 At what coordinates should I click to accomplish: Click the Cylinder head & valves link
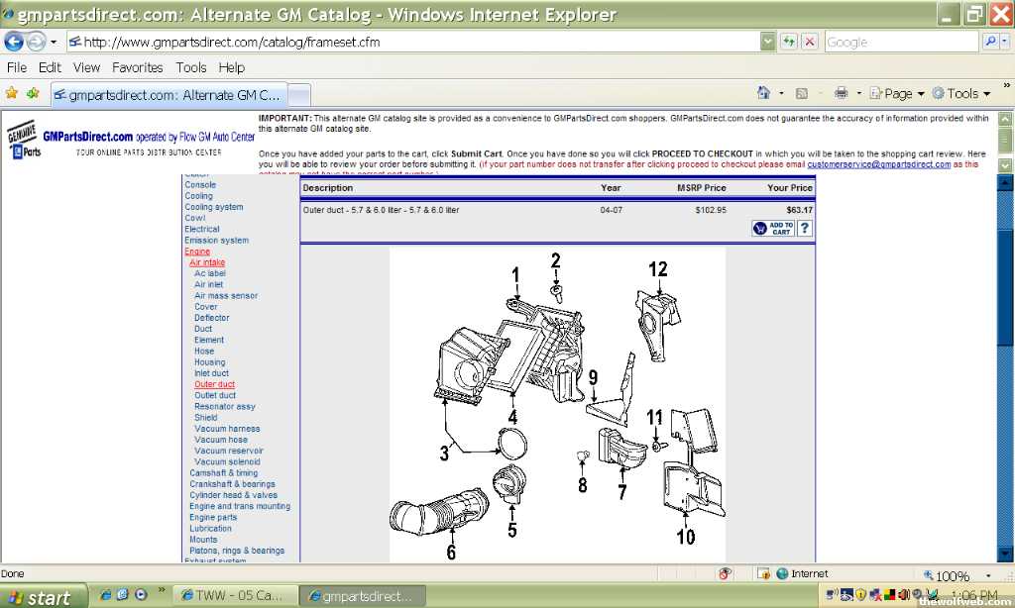[x=234, y=495]
